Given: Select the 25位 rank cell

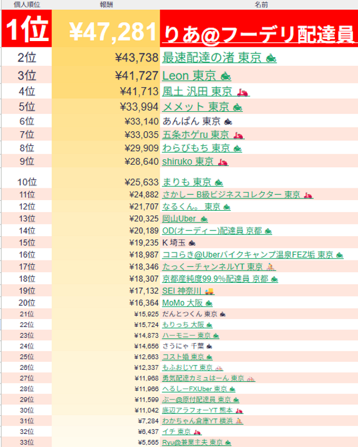Looking at the screenshot, I should tap(27, 357).
